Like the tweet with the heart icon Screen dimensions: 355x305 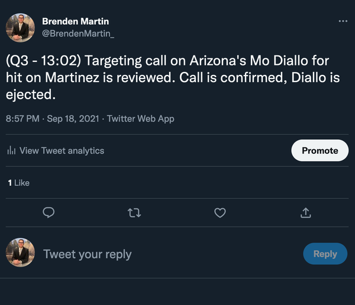(220, 212)
